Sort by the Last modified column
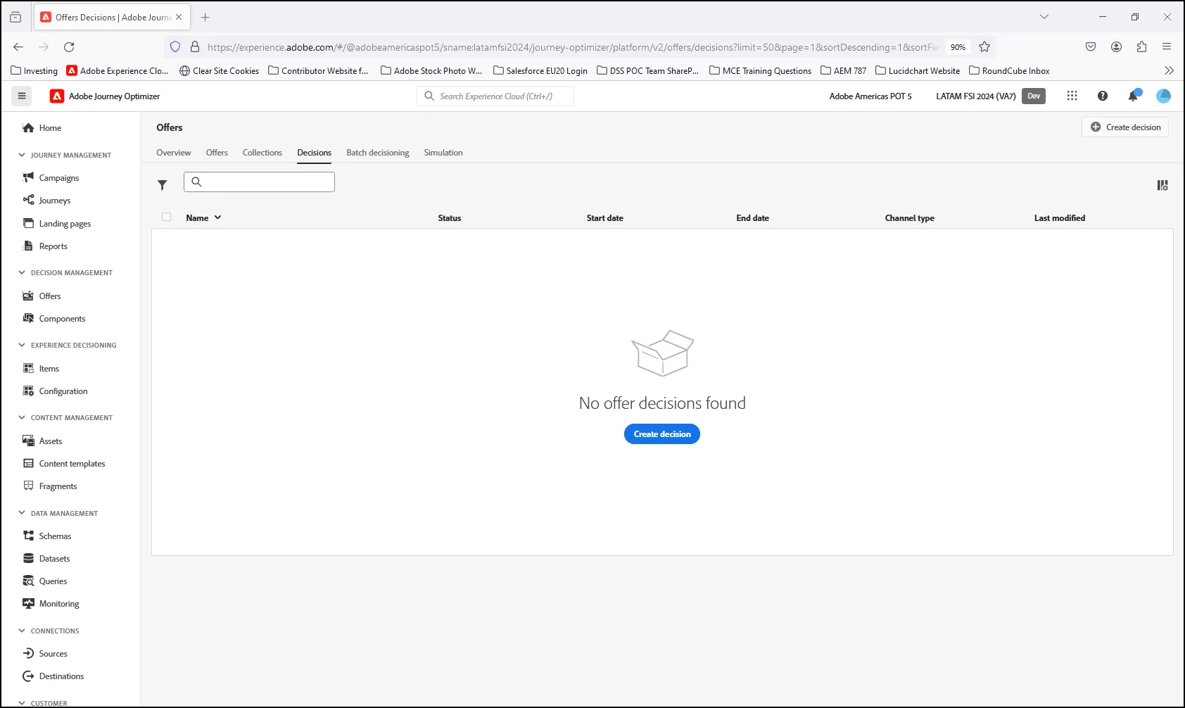The height and width of the screenshot is (708, 1185). click(1059, 218)
